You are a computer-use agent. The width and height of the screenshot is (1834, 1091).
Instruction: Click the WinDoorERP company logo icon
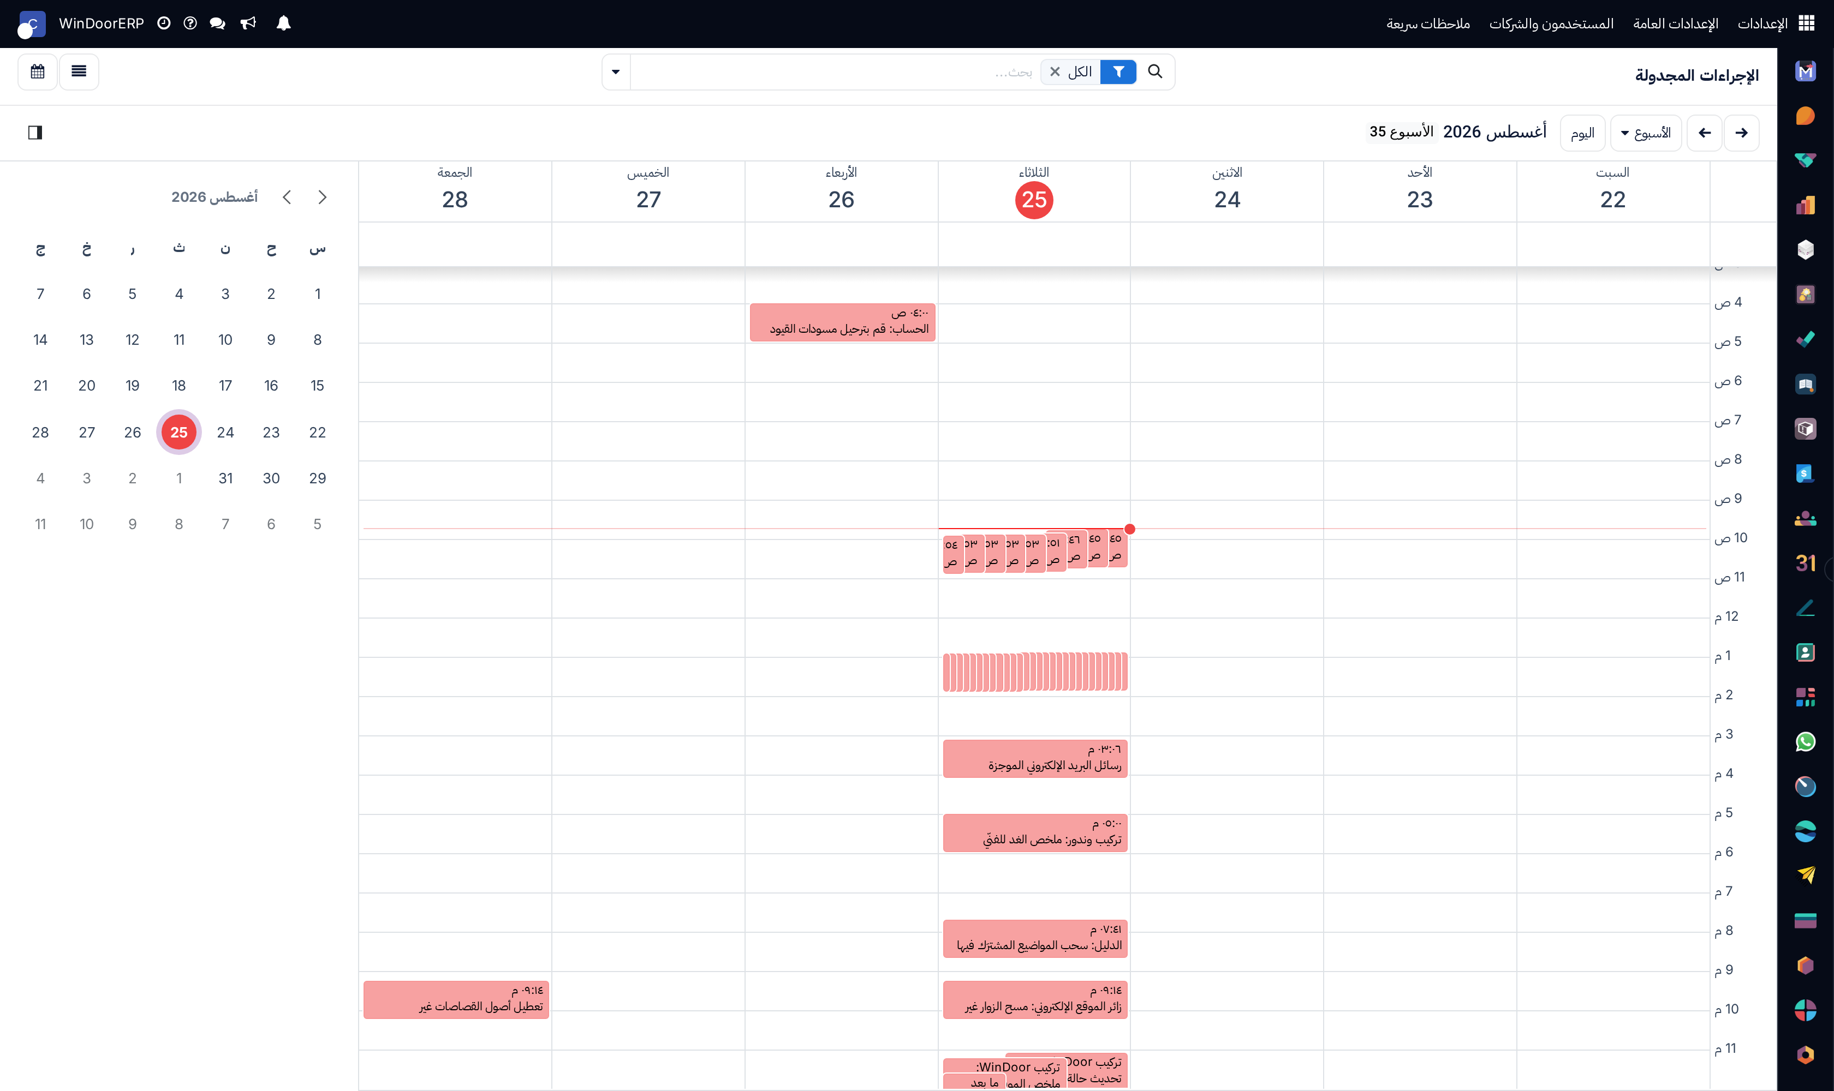pos(32,24)
